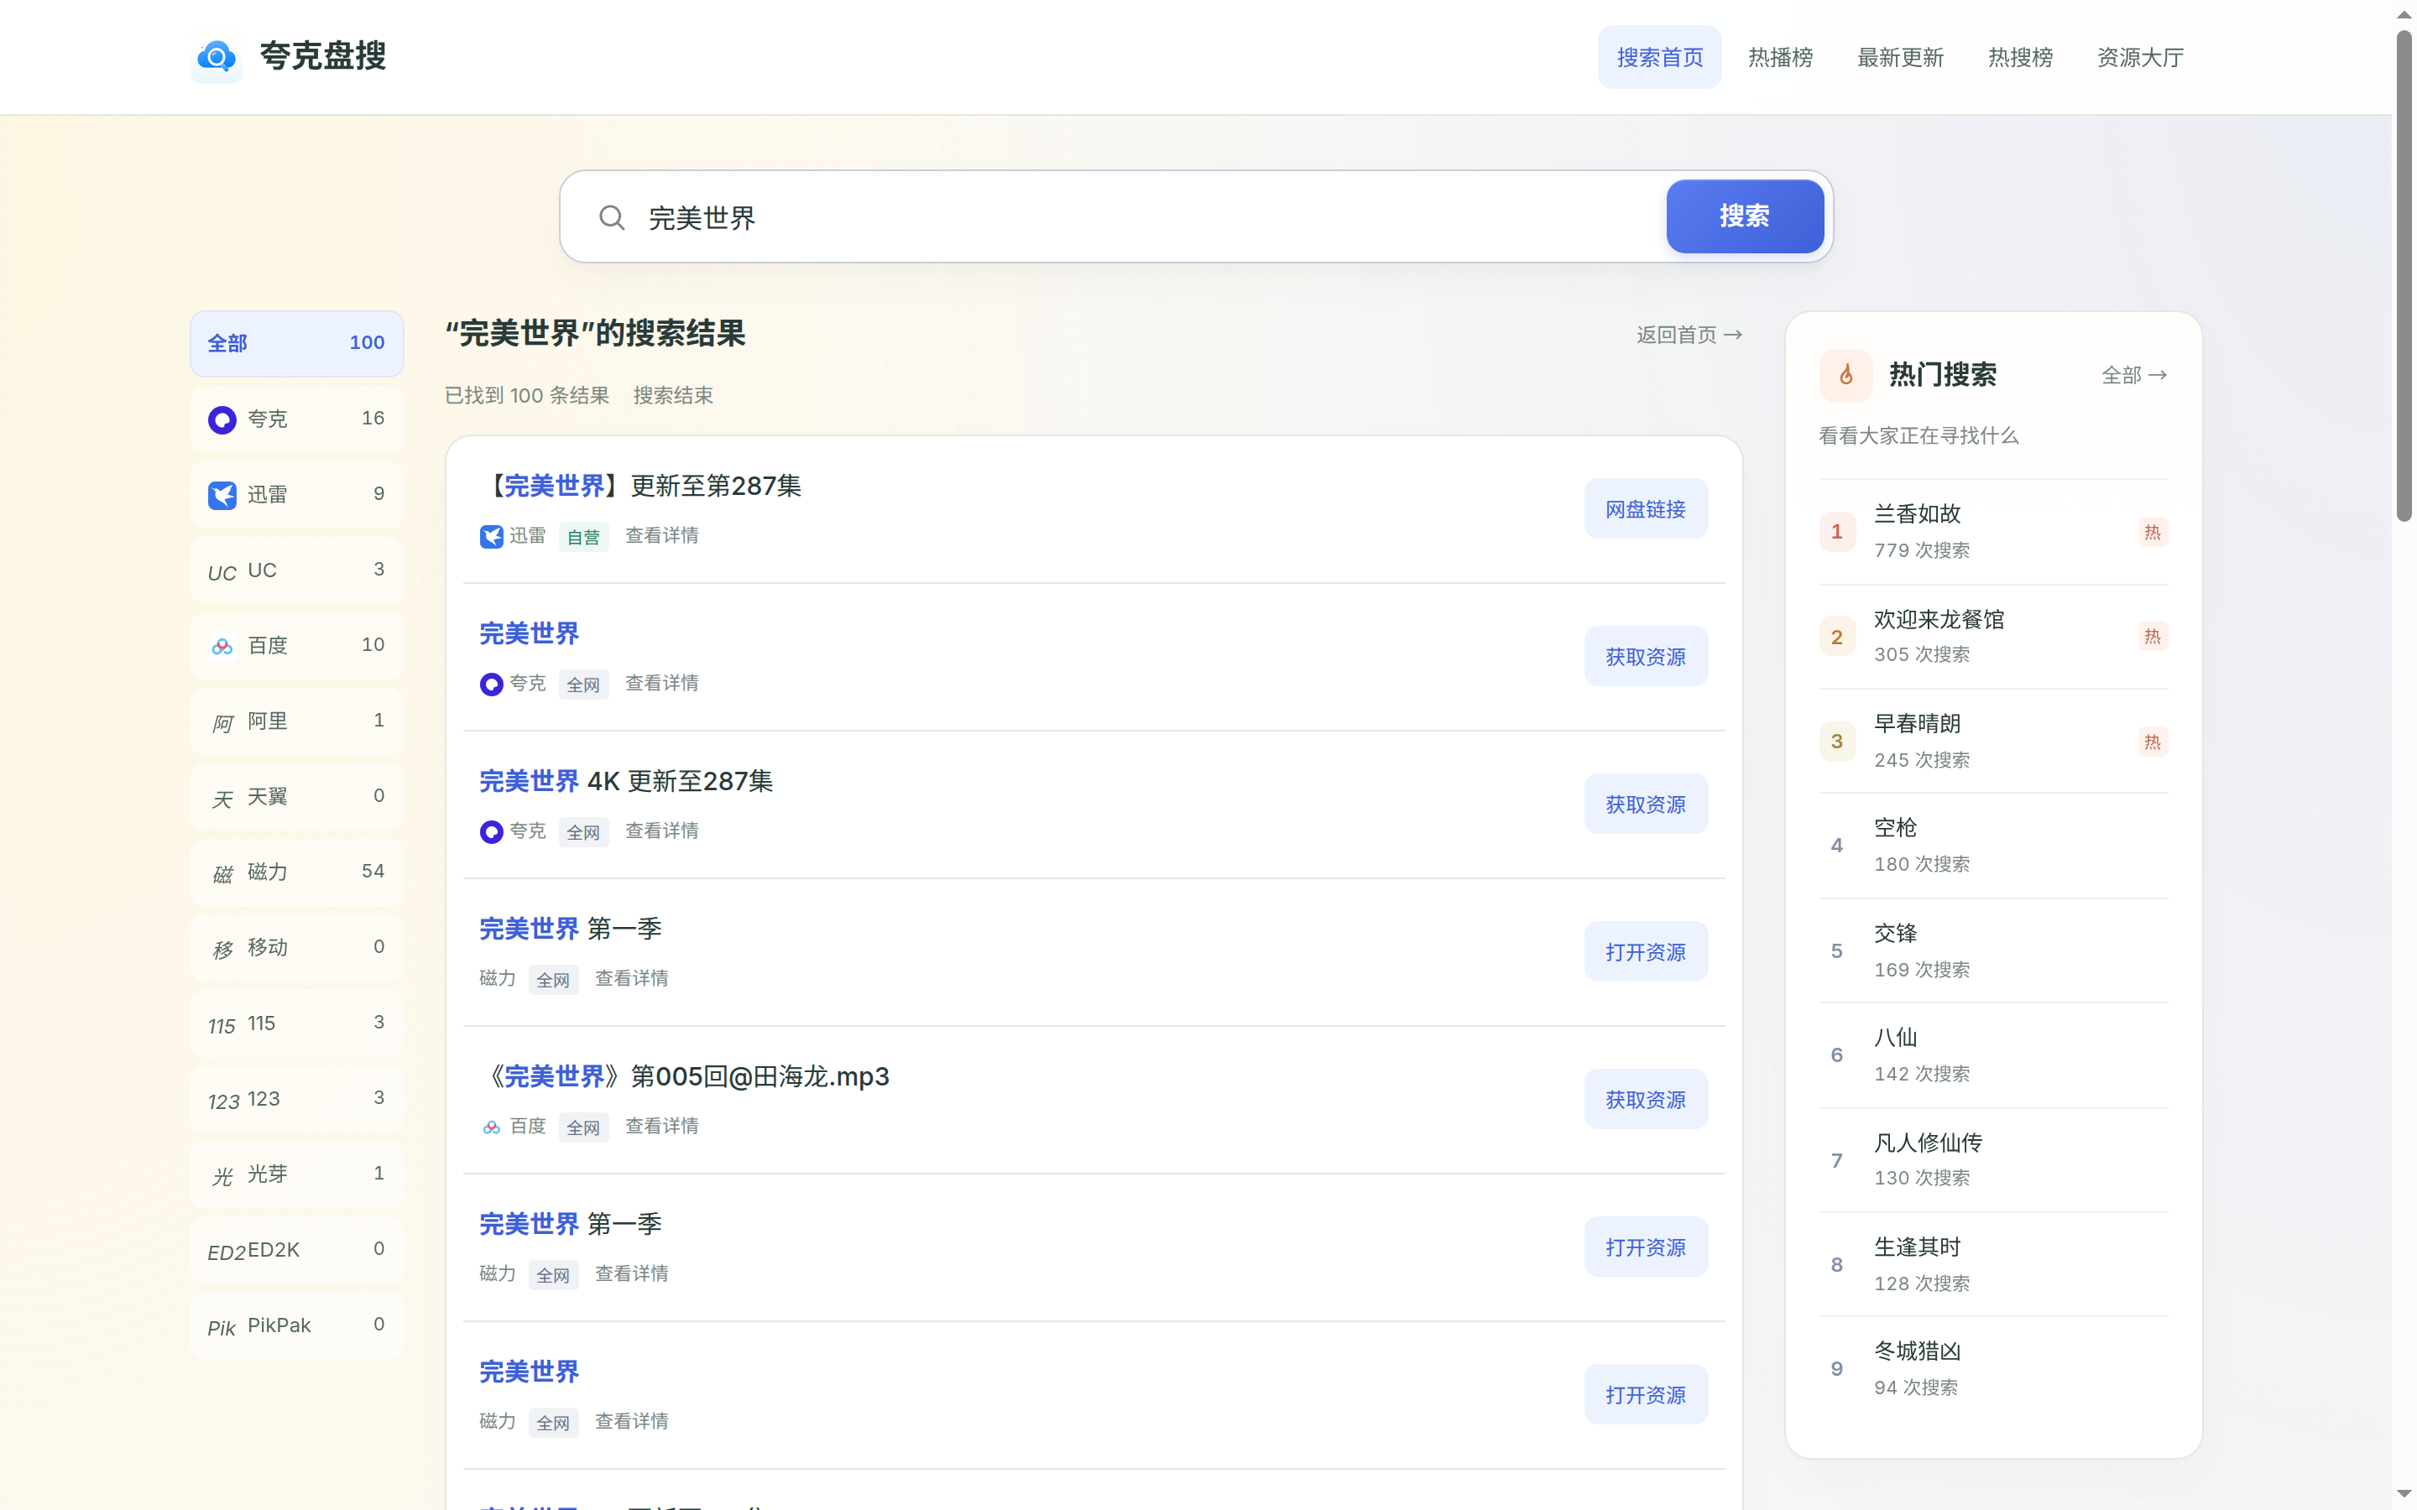Click 获取资源 for the 4K 更新至287集 result
This screenshot has height=1510, width=2417.
1645,804
